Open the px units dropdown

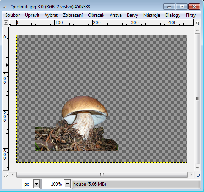[36, 184]
